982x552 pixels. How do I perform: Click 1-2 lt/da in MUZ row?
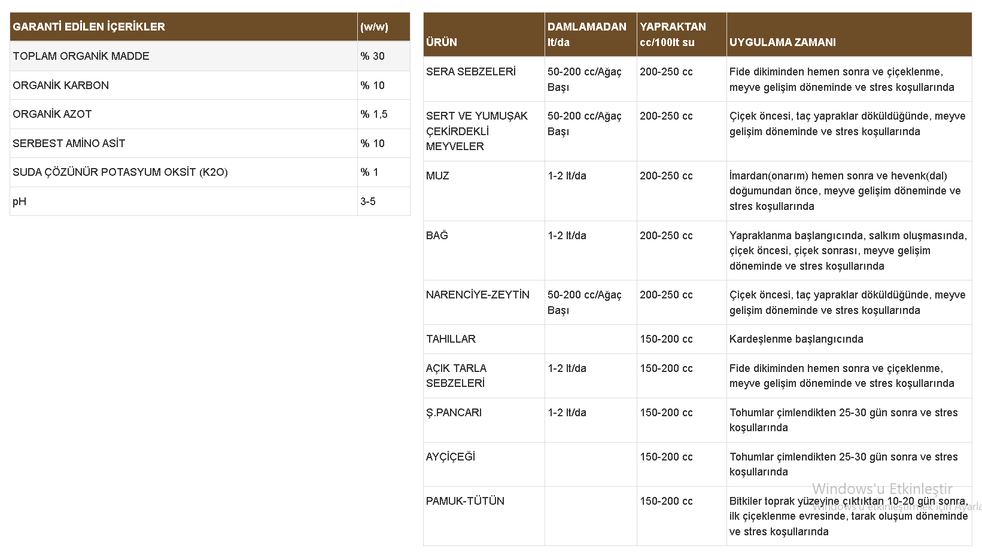coord(567,176)
